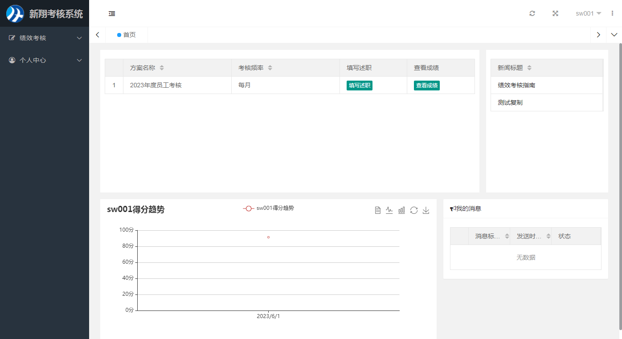Sort the table by 方案名称 column
This screenshot has width=622, height=339.
[162, 68]
